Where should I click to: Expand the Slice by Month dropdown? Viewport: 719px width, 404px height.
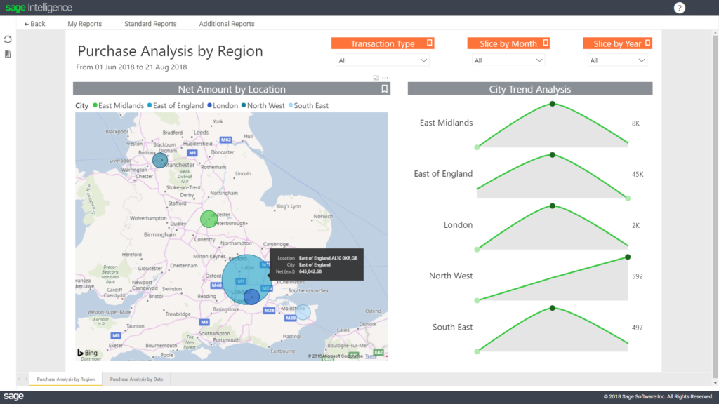508,60
